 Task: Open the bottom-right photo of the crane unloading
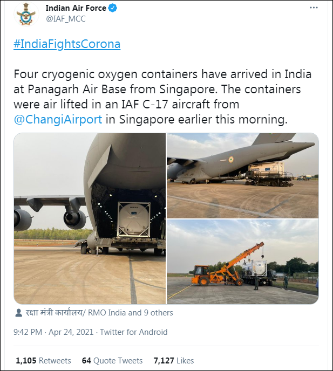point(242,262)
